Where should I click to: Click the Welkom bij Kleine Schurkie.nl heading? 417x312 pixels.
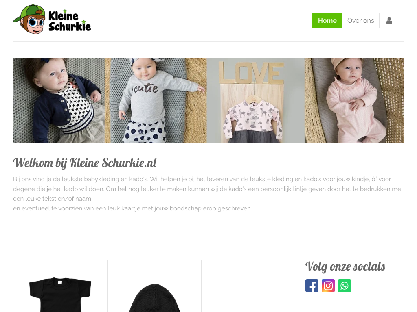click(x=85, y=163)
